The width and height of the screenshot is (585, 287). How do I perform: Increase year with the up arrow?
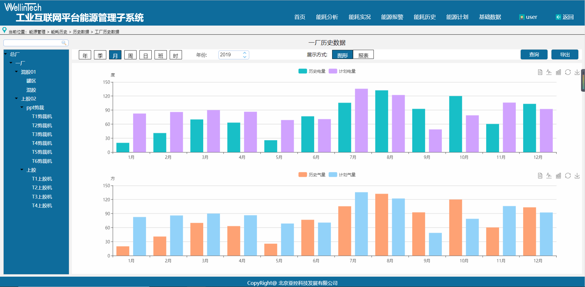tap(245, 53)
